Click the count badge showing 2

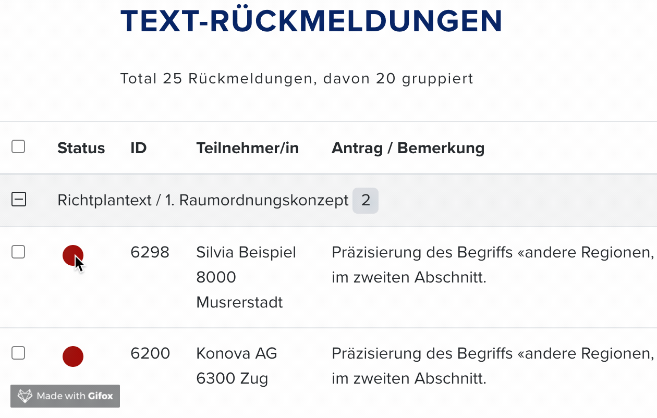click(x=366, y=201)
